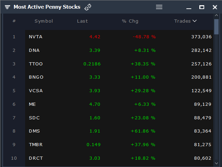This screenshot has height=167, width=222.
Task: Select the TTOO symbol
Action: pyautogui.click(x=36, y=64)
